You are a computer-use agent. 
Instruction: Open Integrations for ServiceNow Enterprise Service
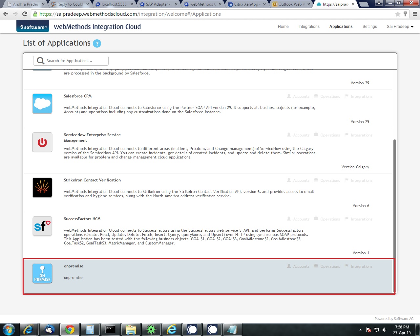[358, 135]
